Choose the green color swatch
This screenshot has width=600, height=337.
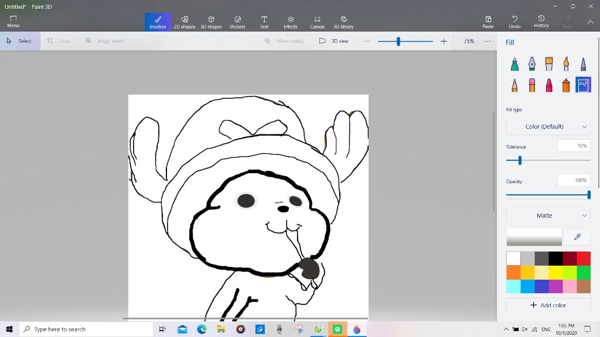[584, 273]
